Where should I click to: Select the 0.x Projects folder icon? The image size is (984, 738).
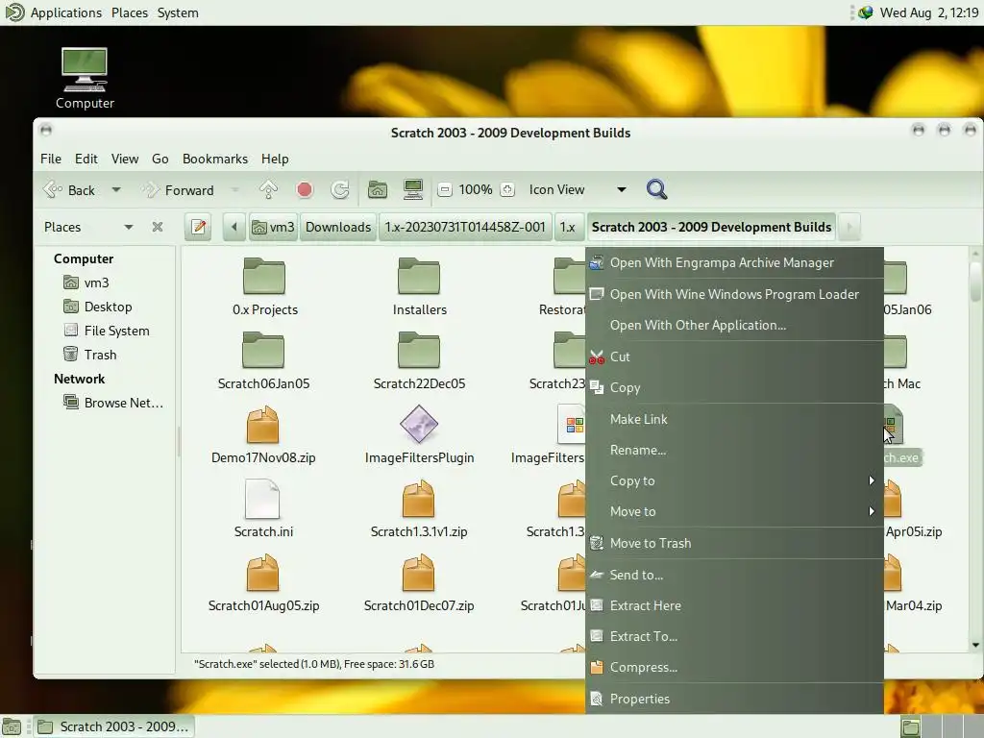pyautogui.click(x=264, y=277)
